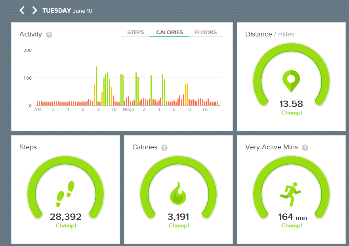
Task: Click the Distance tile title
Action: point(269,34)
